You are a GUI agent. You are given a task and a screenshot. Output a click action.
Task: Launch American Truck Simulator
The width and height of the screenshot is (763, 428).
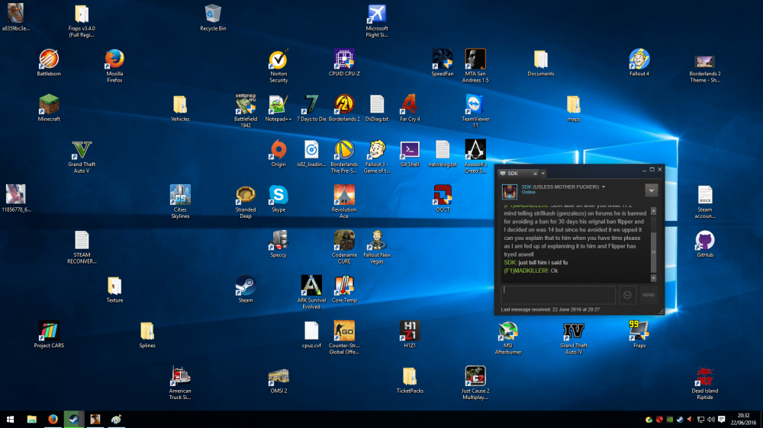(180, 383)
